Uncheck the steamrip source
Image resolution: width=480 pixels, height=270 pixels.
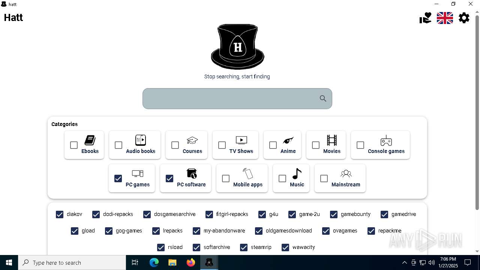244,247
